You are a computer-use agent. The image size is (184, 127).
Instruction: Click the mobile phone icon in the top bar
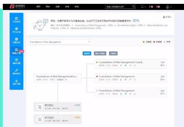pyautogui.click(x=142, y=7)
